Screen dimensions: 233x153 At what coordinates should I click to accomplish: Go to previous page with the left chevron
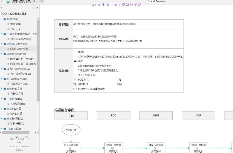pyautogui.click(x=33, y=8)
